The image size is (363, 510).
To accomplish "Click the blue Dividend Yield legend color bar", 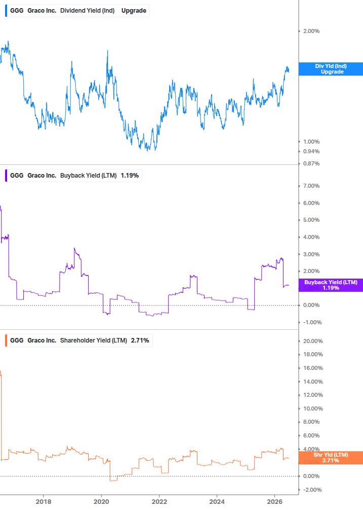I will click(x=6, y=11).
